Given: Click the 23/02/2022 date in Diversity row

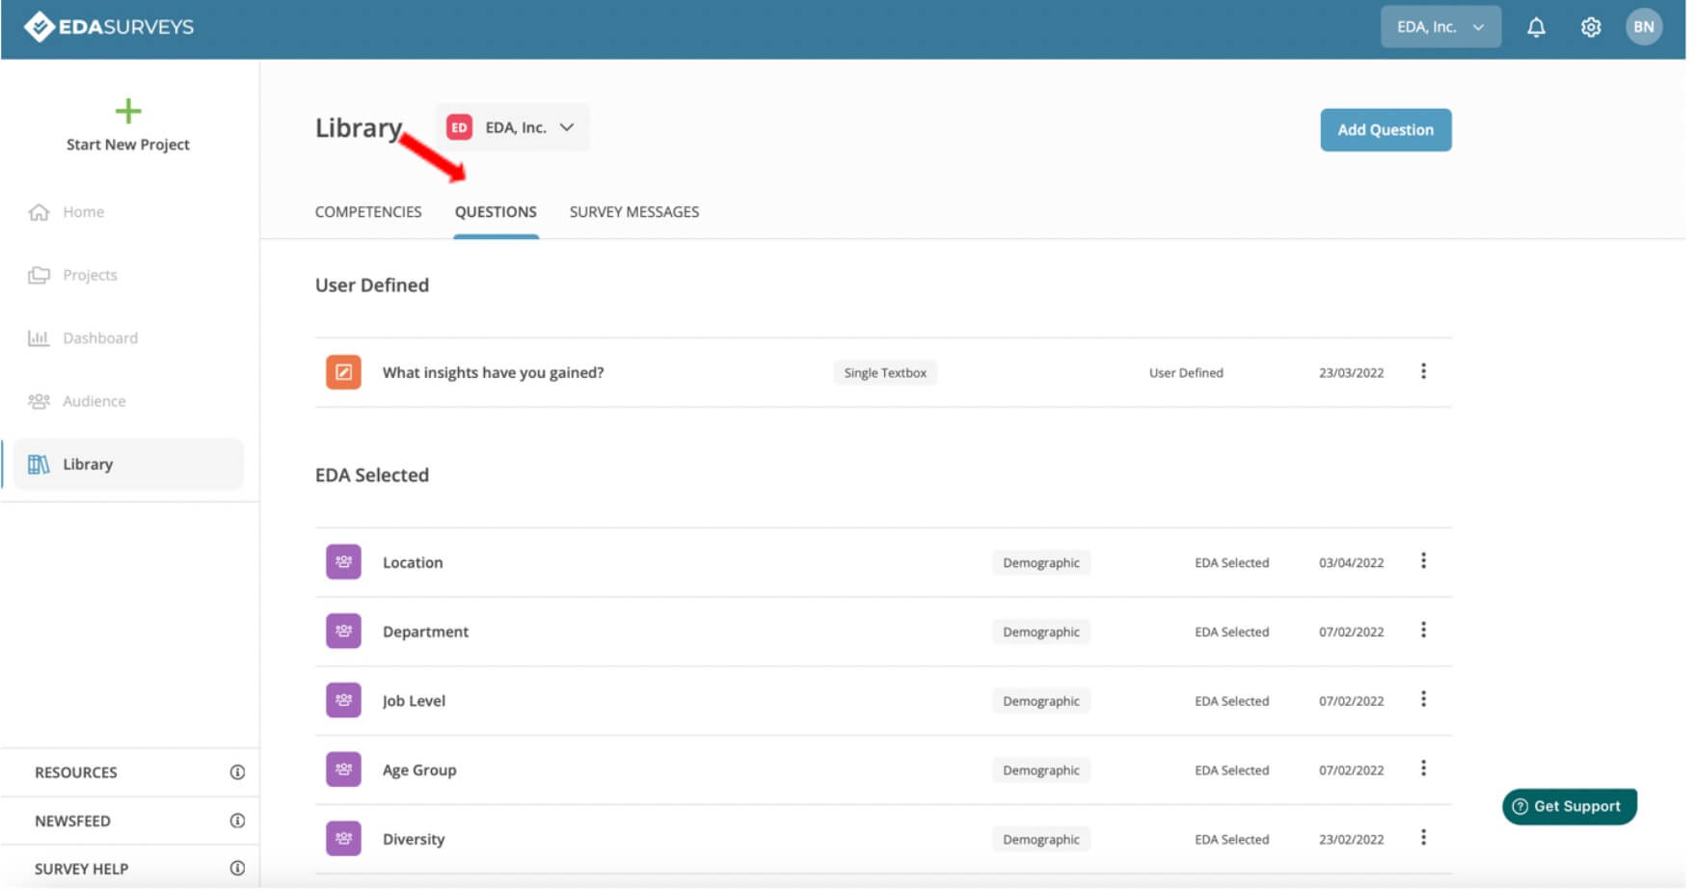Looking at the screenshot, I should pyautogui.click(x=1351, y=840).
